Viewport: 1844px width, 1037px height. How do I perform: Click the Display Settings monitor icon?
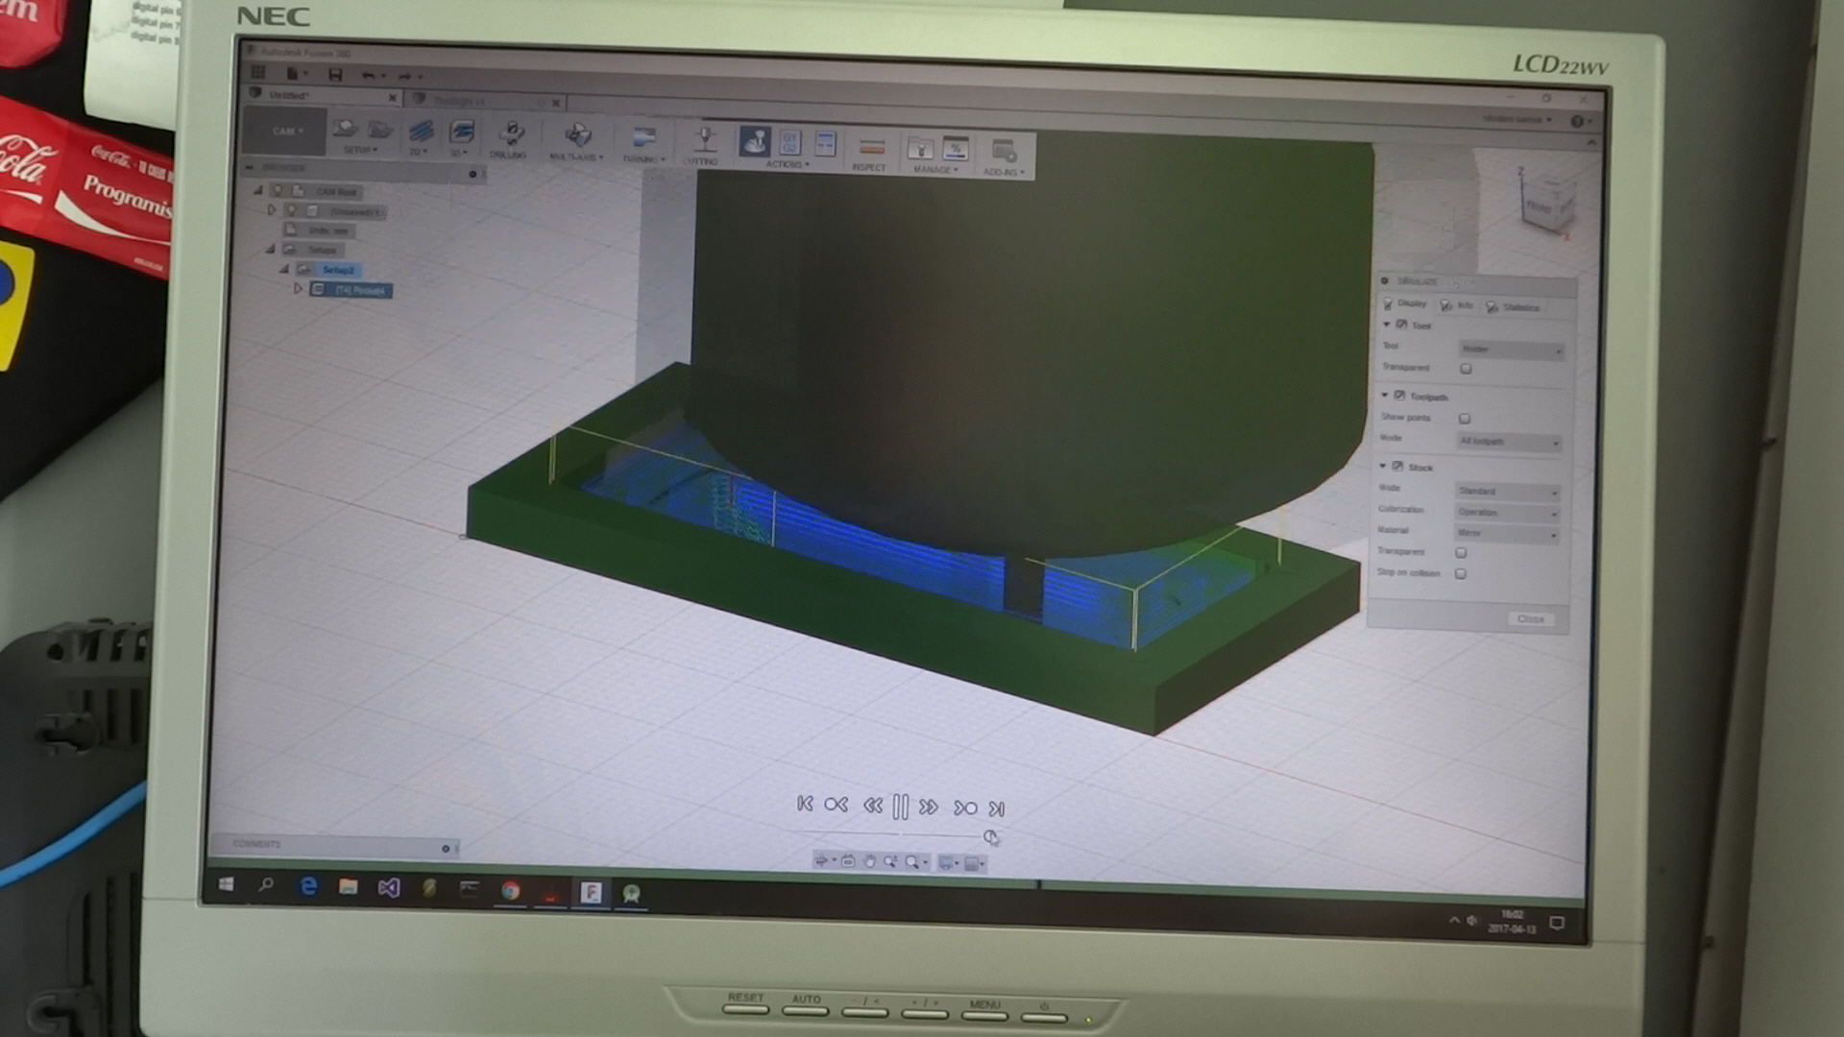[x=946, y=863]
